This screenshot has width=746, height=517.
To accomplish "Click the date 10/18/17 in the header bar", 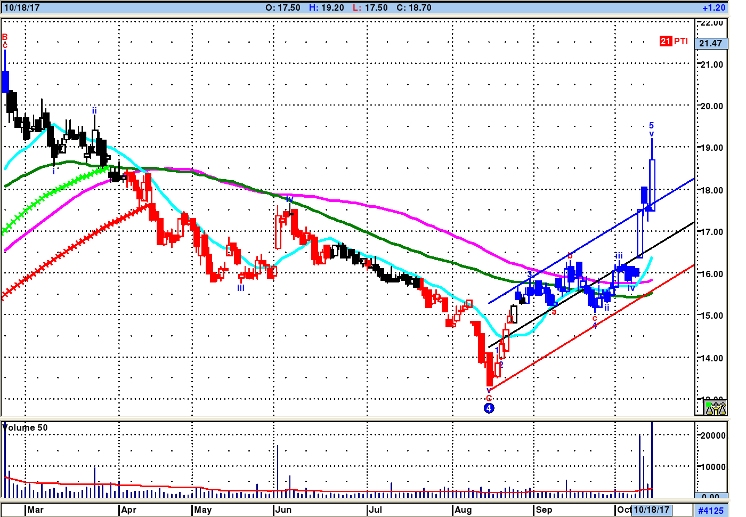I will point(22,8).
